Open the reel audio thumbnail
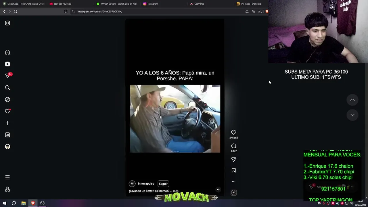 tap(234, 193)
